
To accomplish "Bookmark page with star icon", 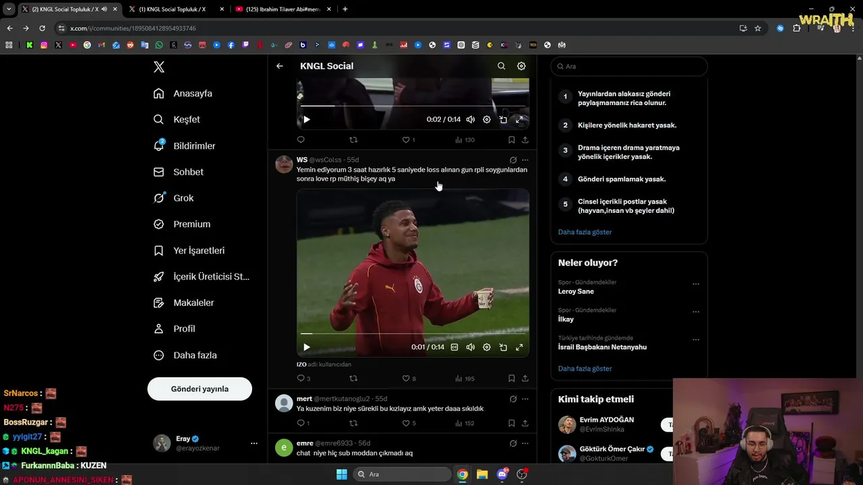I will pyautogui.click(x=758, y=28).
